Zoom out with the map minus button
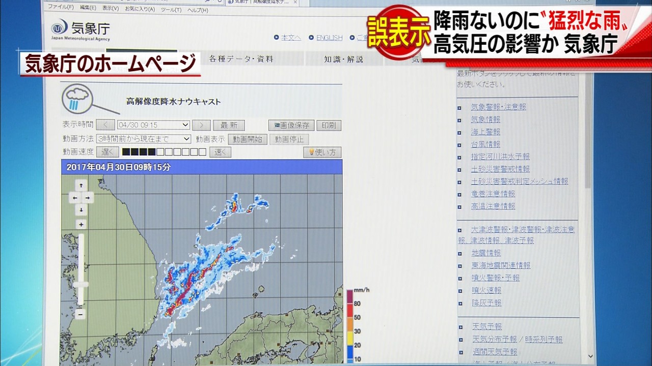The image size is (652, 366). [x=80, y=315]
